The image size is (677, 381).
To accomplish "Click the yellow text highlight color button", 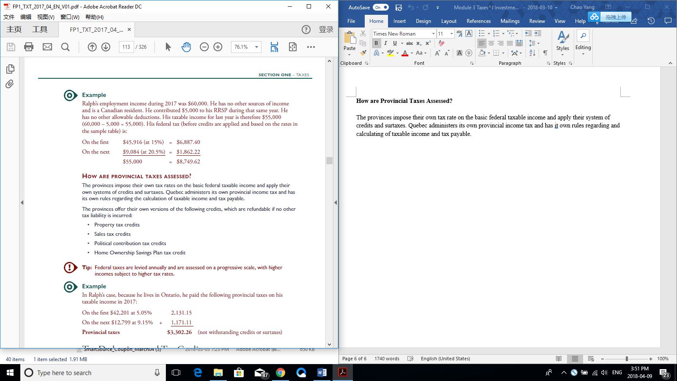I will (x=391, y=53).
